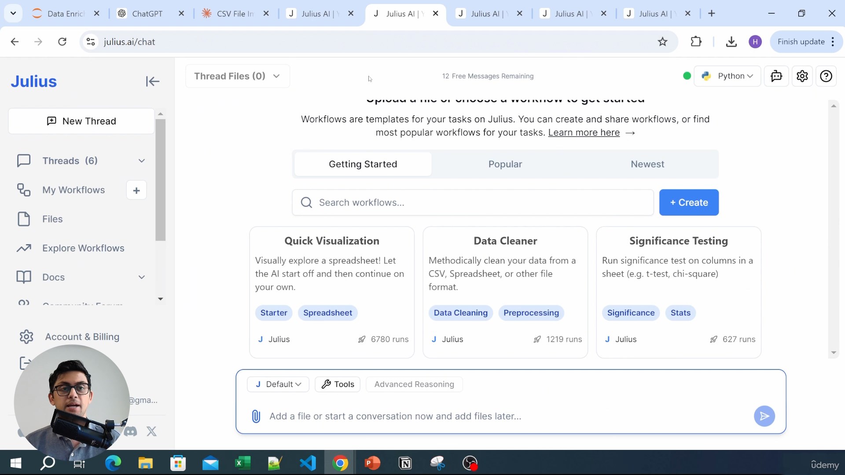
Task: Open the Significance Testing workflow card
Action: [x=679, y=292]
